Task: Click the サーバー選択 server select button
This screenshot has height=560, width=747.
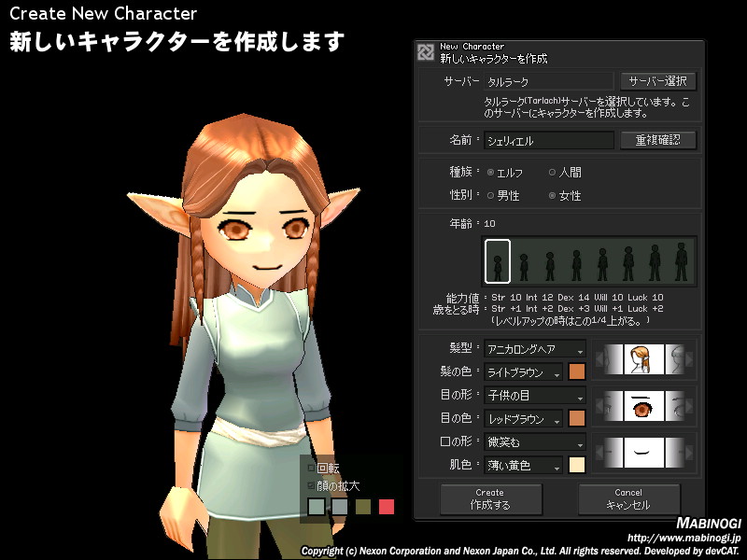Action: pyautogui.click(x=658, y=81)
